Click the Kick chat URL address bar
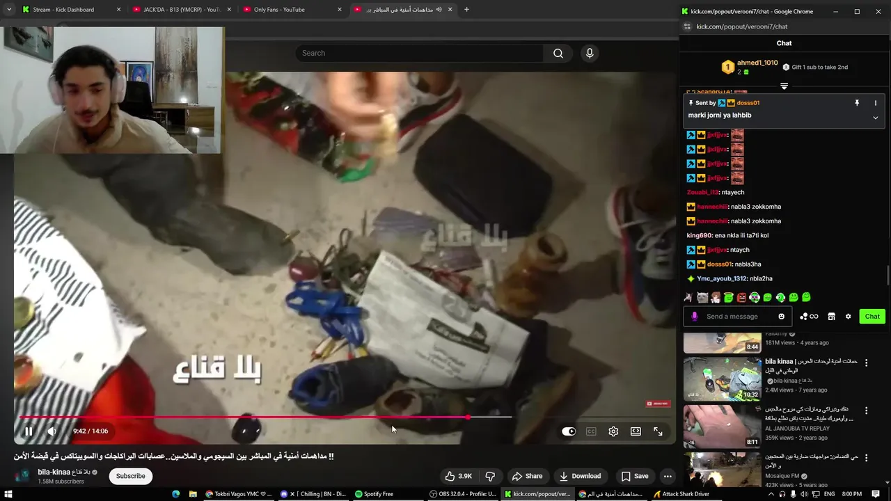Image resolution: width=891 pixels, height=501 pixels. [x=742, y=26]
